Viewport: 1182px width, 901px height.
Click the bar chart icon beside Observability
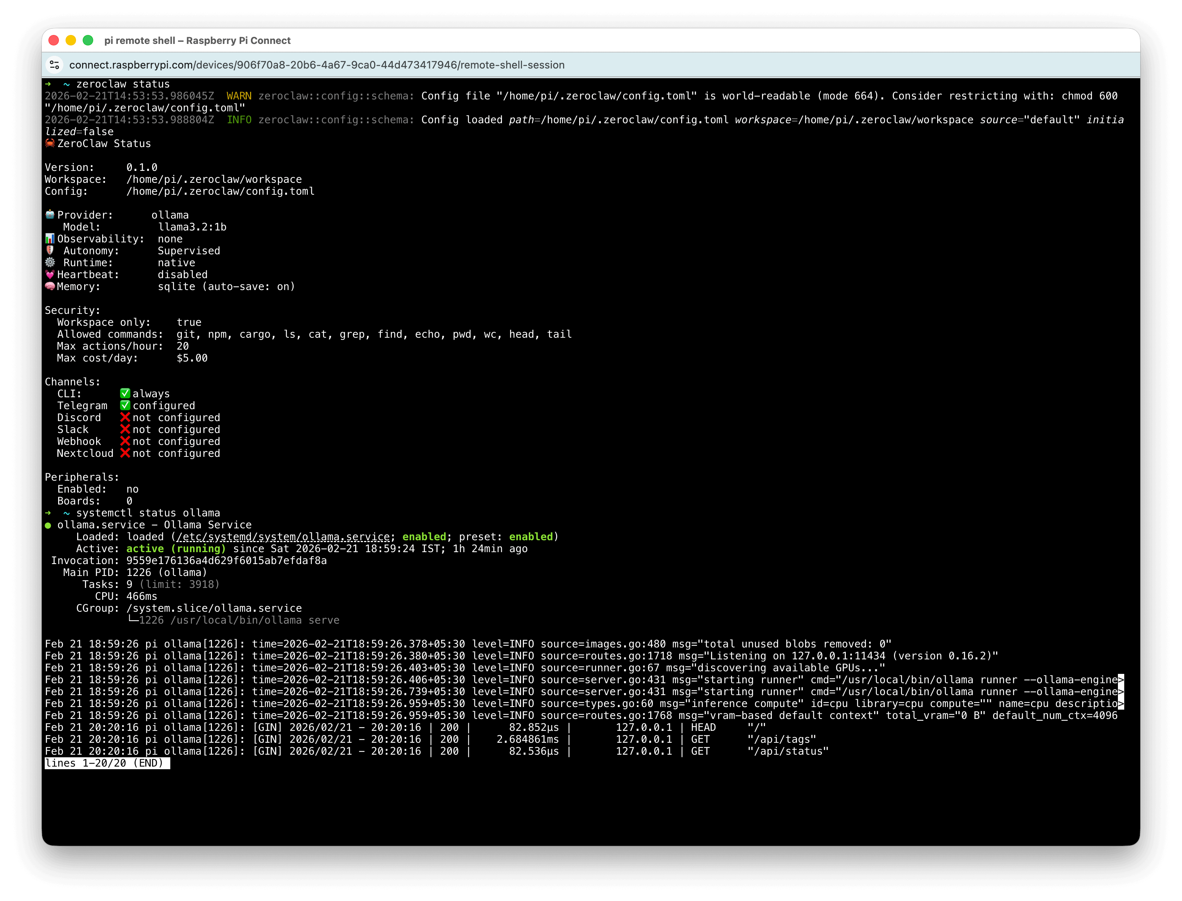pos(50,238)
